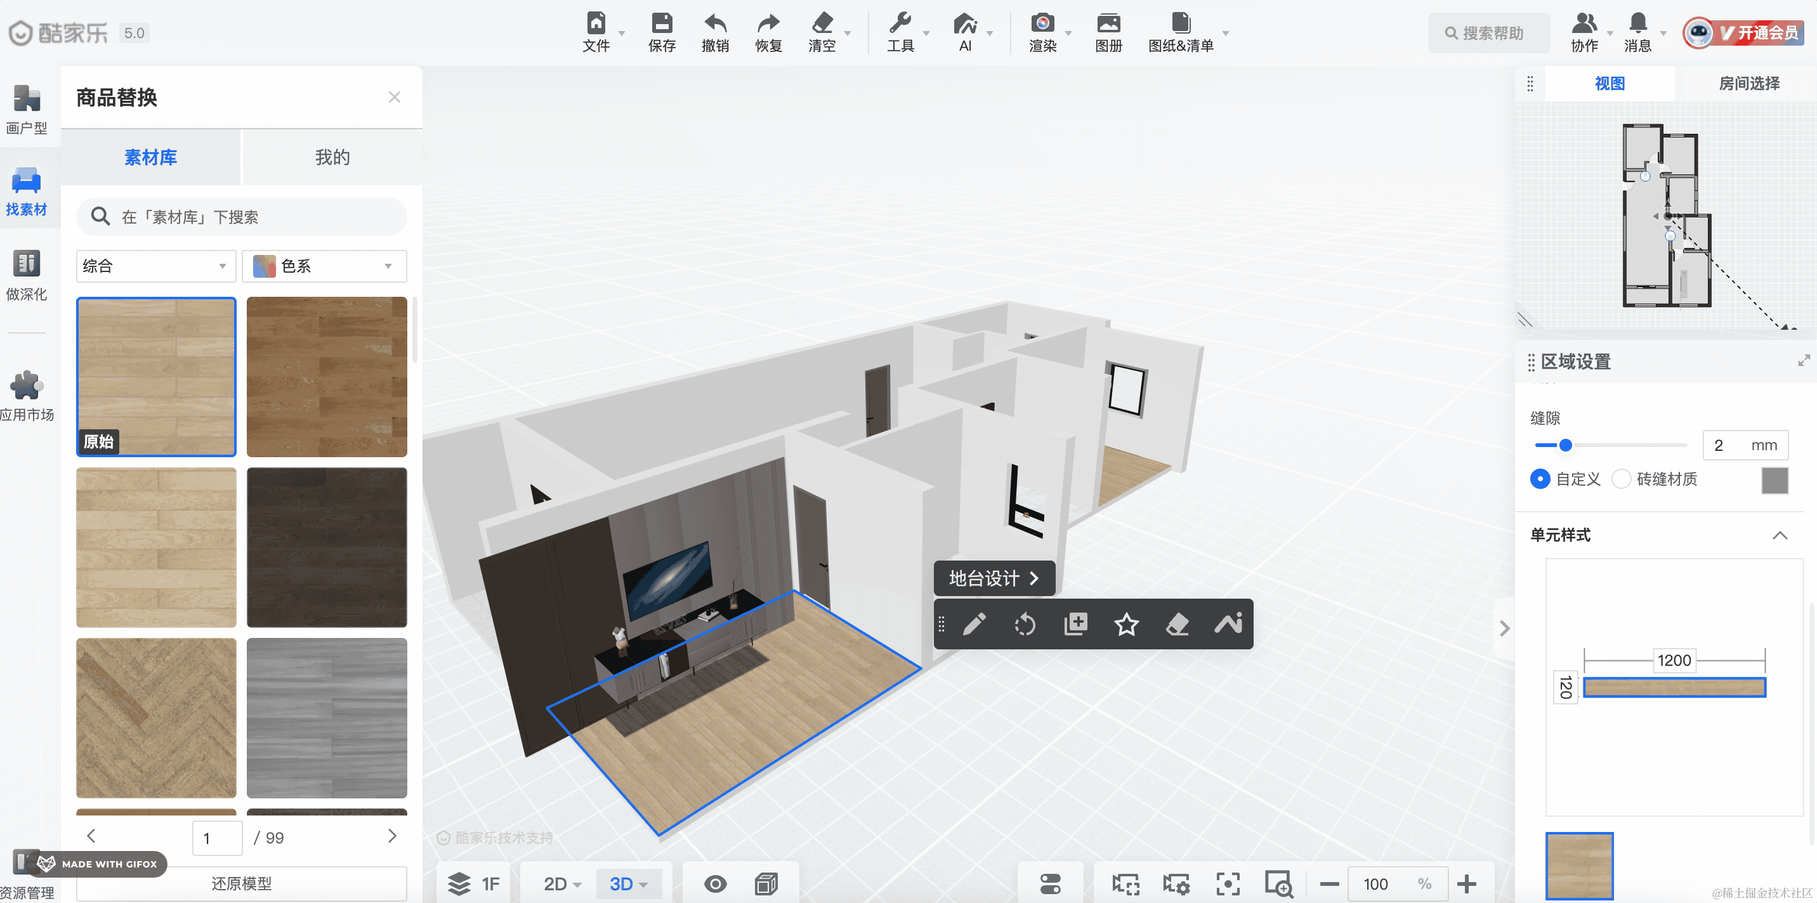Toggle the eye visibility icon at bottom
The height and width of the screenshot is (903, 1817).
[715, 884]
